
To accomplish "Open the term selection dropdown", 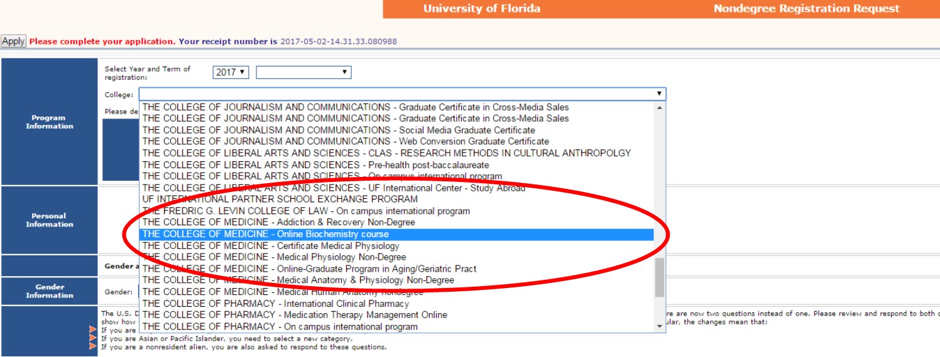I will pos(303,72).
